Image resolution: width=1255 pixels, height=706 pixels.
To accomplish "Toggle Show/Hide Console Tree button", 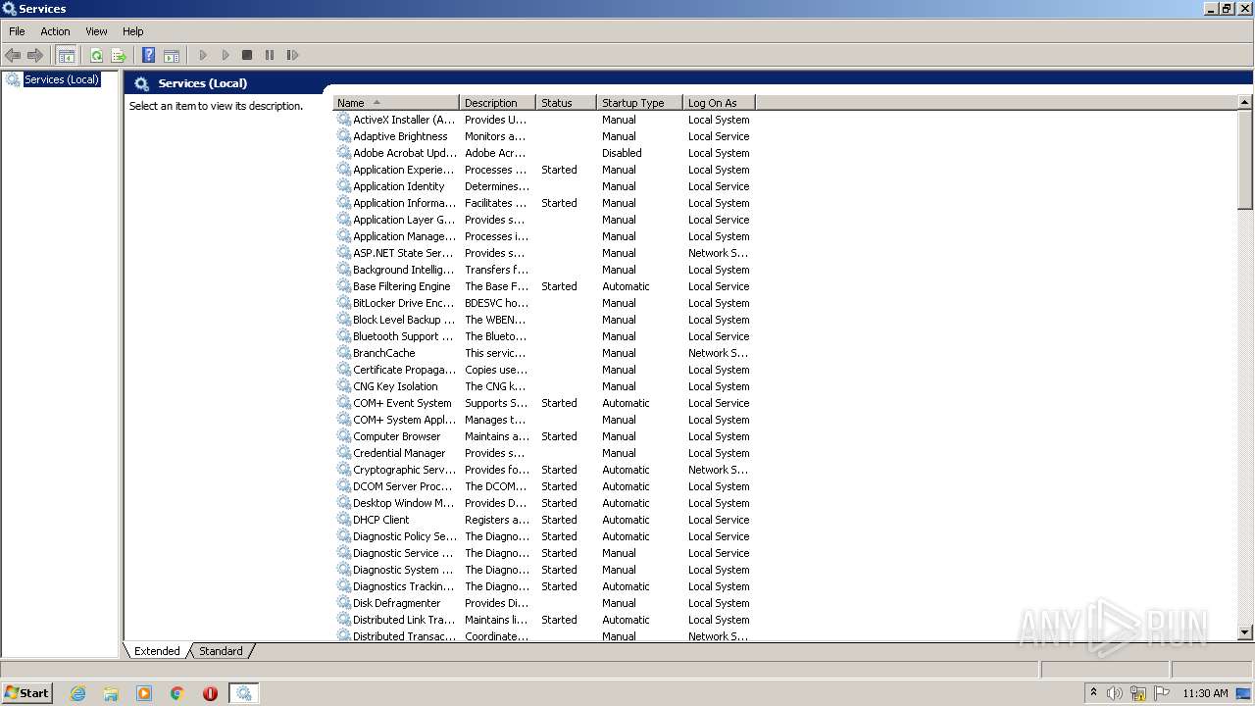I will 67,56.
